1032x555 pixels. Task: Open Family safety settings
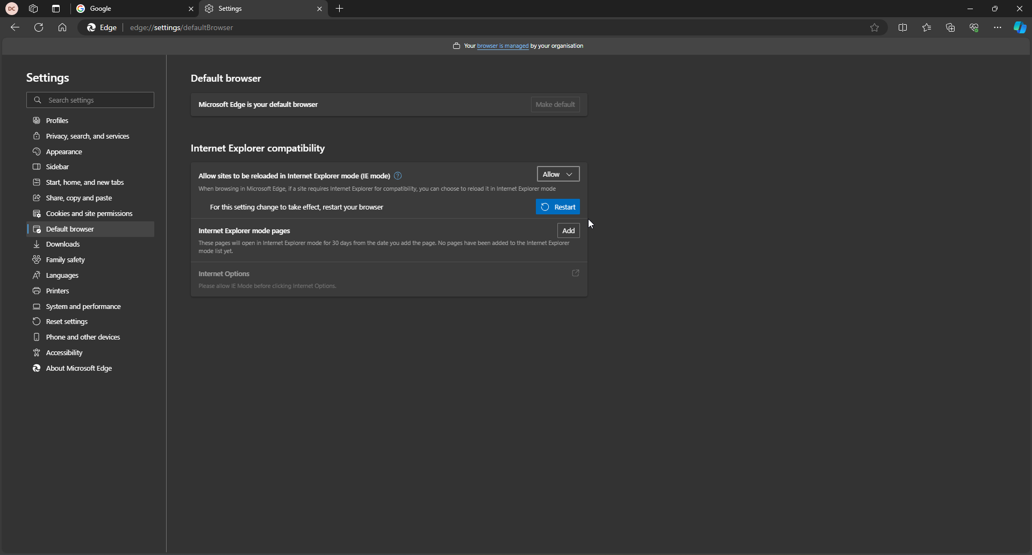pos(90,260)
